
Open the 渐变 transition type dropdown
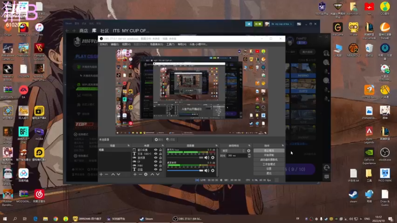(233, 151)
